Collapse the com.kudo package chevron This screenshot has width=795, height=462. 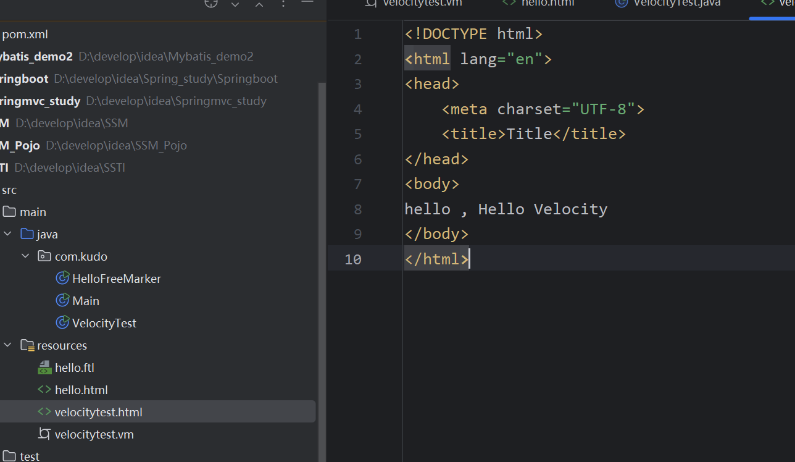click(25, 256)
